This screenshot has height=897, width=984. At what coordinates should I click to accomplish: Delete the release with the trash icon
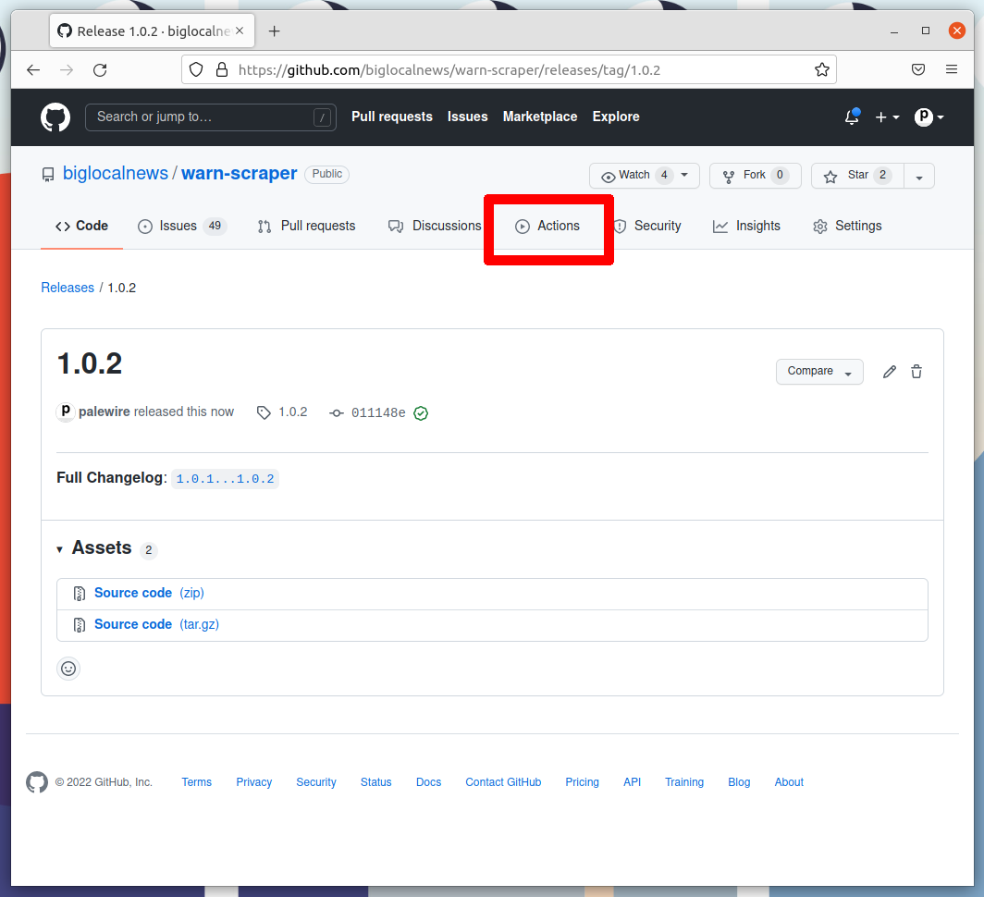(x=916, y=372)
